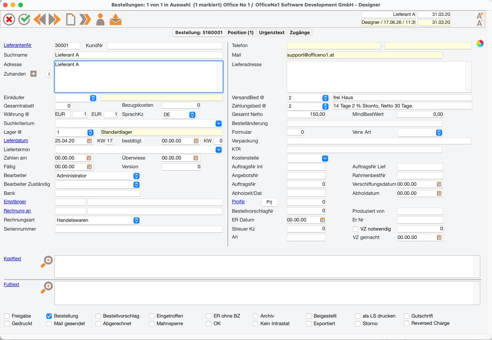Uncheck the Beistellung checkbox
This screenshot has width=492, height=340.
click(x=49, y=316)
